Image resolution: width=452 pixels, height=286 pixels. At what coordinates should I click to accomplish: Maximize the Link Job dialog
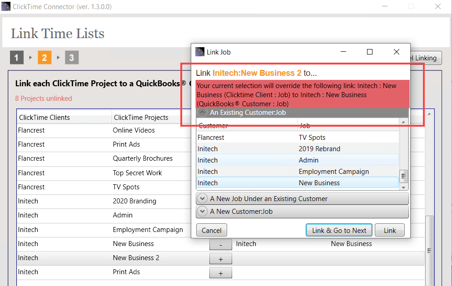pos(370,52)
